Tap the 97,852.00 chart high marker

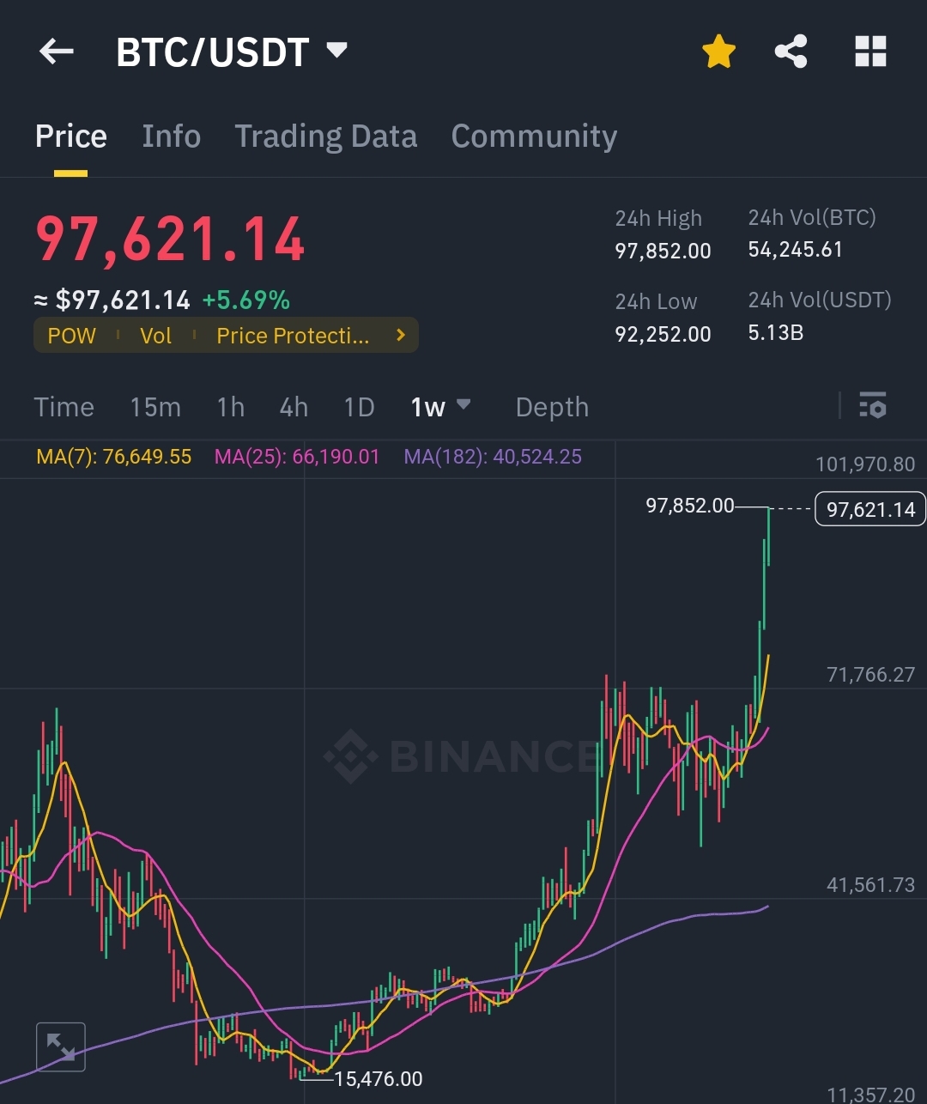click(x=690, y=506)
